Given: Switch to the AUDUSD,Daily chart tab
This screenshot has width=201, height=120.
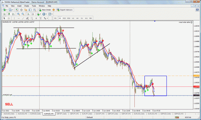Looking at the screenshot, I should point(9,114).
